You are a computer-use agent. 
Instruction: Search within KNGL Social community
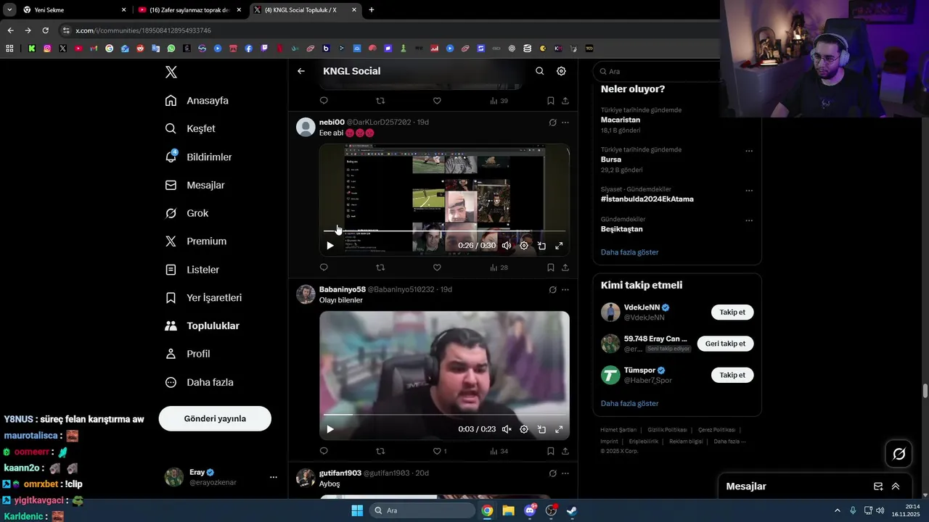pos(539,71)
